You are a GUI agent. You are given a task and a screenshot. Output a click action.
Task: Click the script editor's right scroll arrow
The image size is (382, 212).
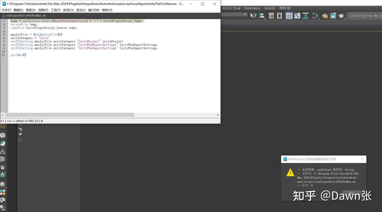coord(218,115)
